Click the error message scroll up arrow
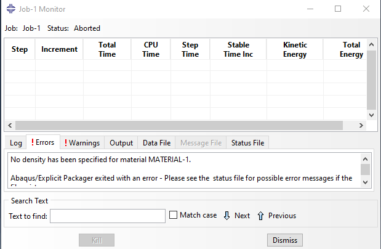Image resolution: width=381 pixels, height=249 pixels. (x=365, y=159)
